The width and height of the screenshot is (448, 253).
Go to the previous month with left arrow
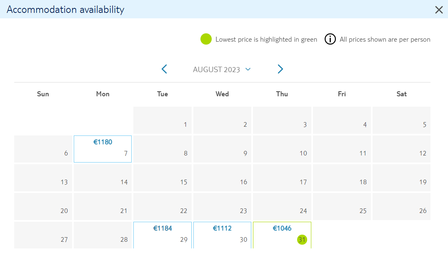[164, 69]
